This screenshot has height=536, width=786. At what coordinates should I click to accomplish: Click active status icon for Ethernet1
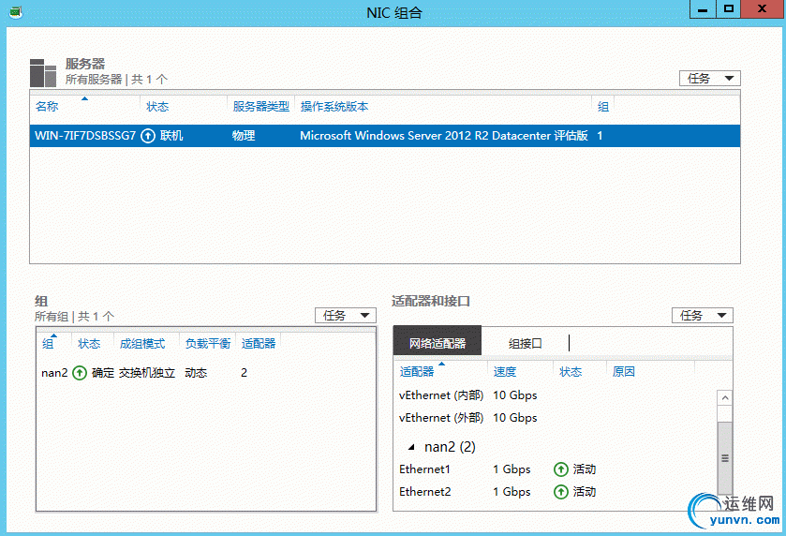tap(560, 469)
